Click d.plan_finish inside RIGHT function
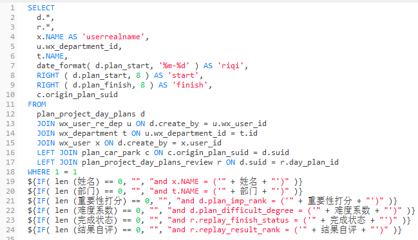 tap(102, 85)
